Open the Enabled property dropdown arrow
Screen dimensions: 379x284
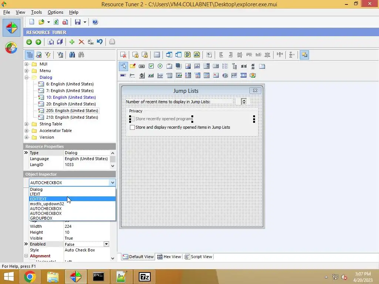point(106,244)
